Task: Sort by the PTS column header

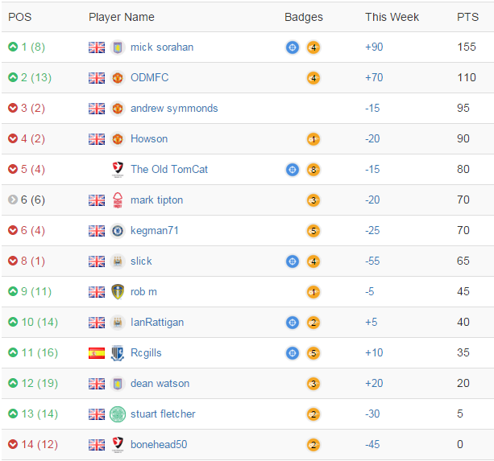Action: click(x=467, y=17)
